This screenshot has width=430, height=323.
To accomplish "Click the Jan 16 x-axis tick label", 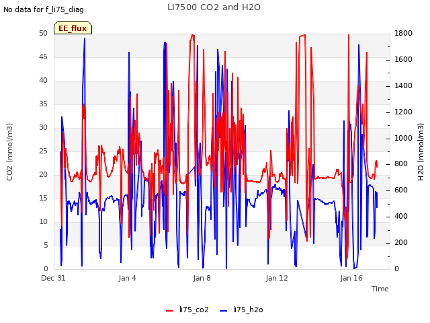I will 351,278.
